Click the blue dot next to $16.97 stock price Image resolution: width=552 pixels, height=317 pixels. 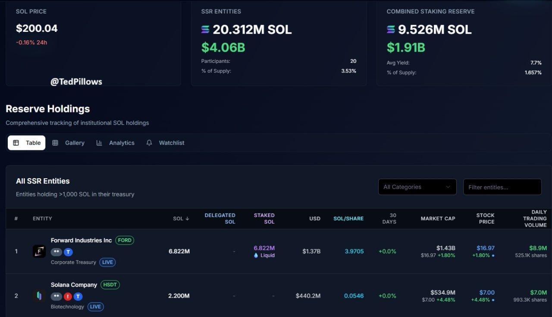[493, 255]
